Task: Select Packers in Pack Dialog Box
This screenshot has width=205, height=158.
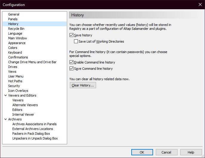Action: click(x=31, y=134)
